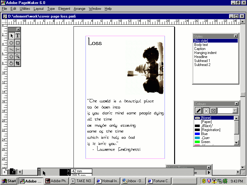Select the Cropping tool

click(x=18, y=63)
